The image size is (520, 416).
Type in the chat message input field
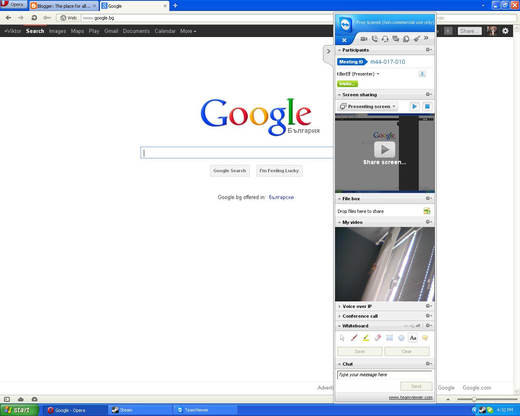tap(384, 375)
